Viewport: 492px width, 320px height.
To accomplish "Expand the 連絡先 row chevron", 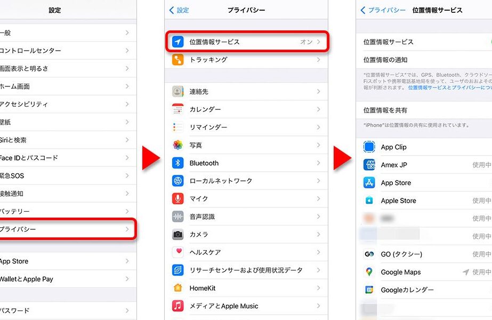I will 318,92.
